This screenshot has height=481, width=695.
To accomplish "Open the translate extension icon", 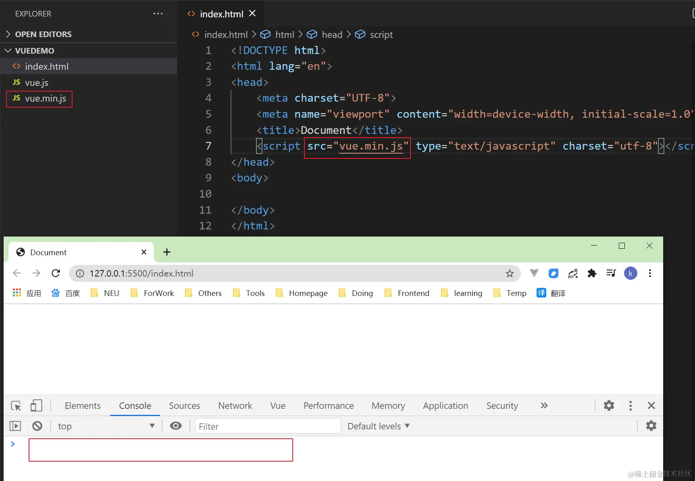I will 573,273.
